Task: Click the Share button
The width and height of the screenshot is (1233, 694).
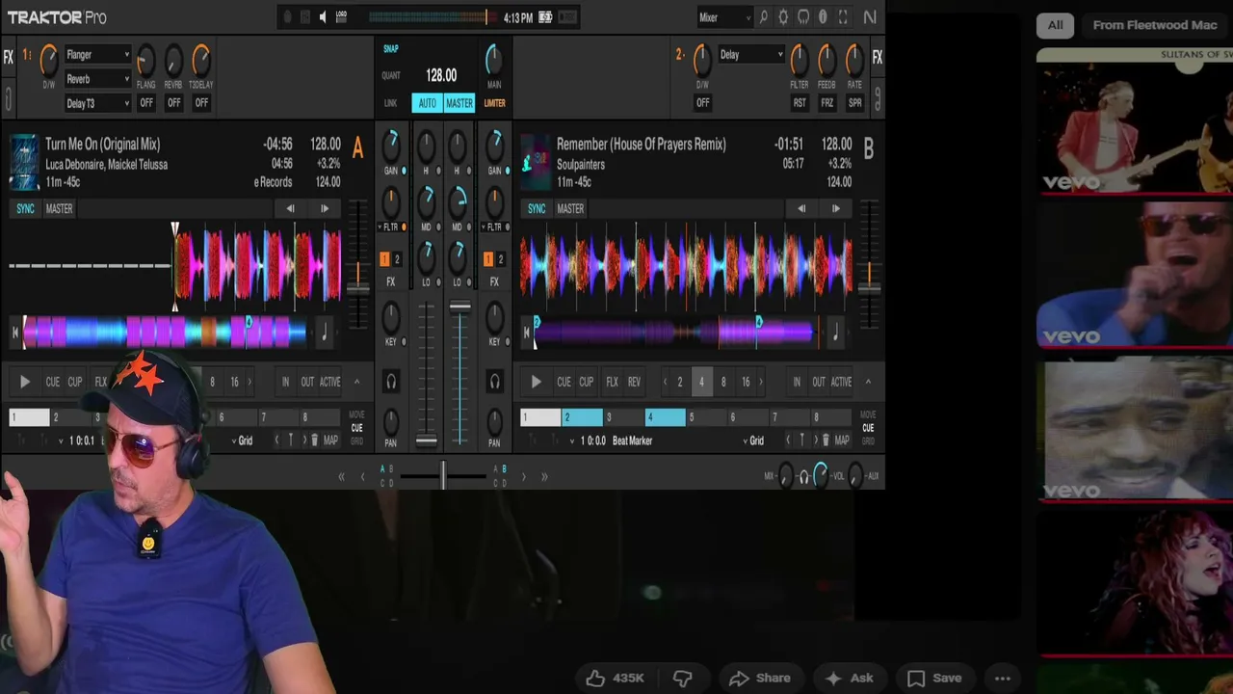Action: 759,678
